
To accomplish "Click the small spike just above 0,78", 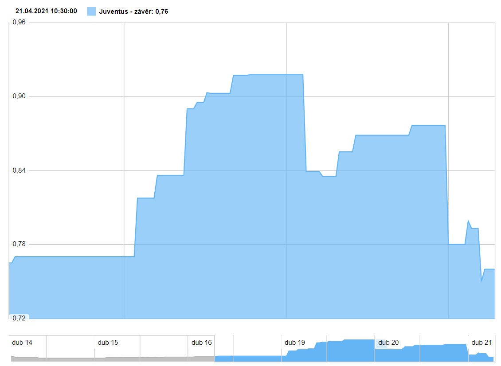I will coord(468,220).
